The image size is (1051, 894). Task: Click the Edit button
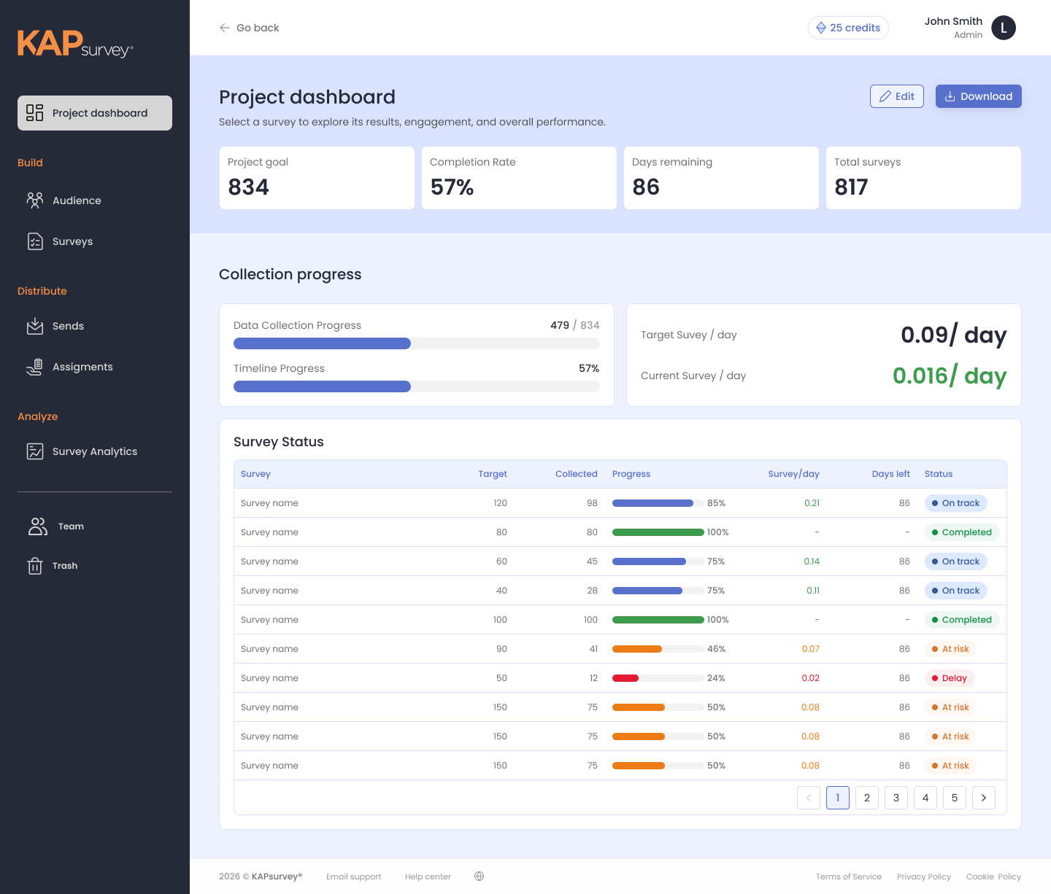pyautogui.click(x=897, y=96)
